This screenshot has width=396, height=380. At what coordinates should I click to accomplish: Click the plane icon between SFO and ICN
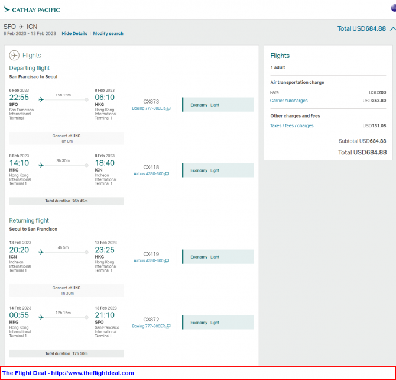click(21, 27)
